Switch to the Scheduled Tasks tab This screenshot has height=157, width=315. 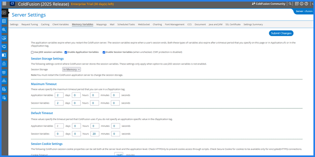click(126, 24)
